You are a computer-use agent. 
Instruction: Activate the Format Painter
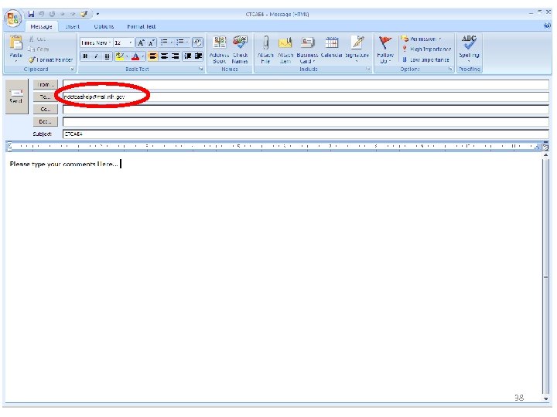tap(50, 59)
